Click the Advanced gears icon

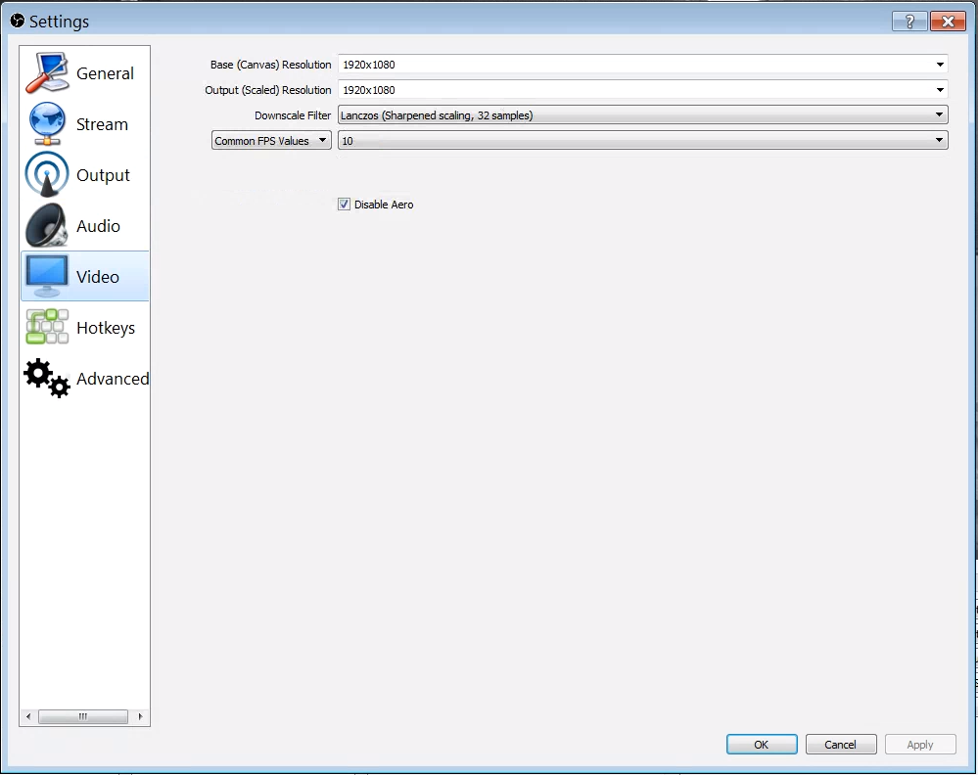coord(47,378)
